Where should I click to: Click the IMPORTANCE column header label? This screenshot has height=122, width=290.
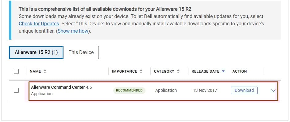pyautogui.click(x=125, y=71)
